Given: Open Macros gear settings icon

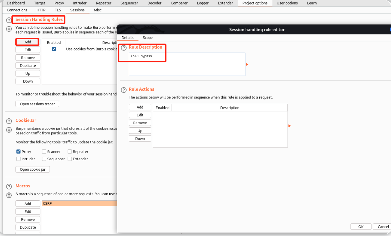Looking at the screenshot, I should tap(9, 195).
